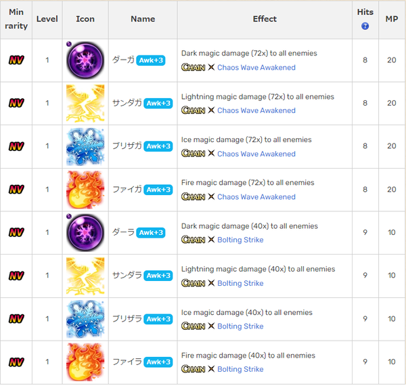Select the ability name ファイラ

[x=127, y=362]
